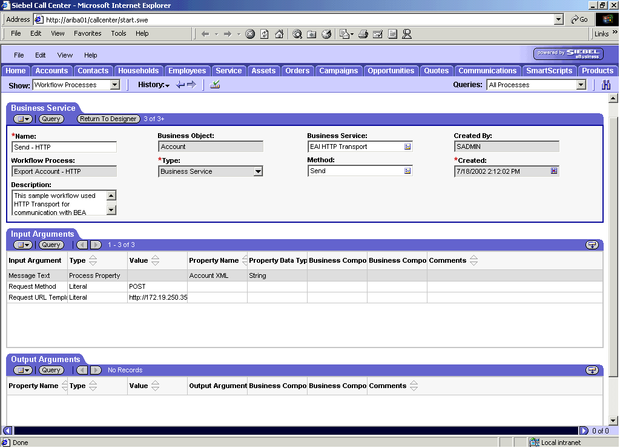
Task: Click the IE address URL field
Action: click(294, 19)
